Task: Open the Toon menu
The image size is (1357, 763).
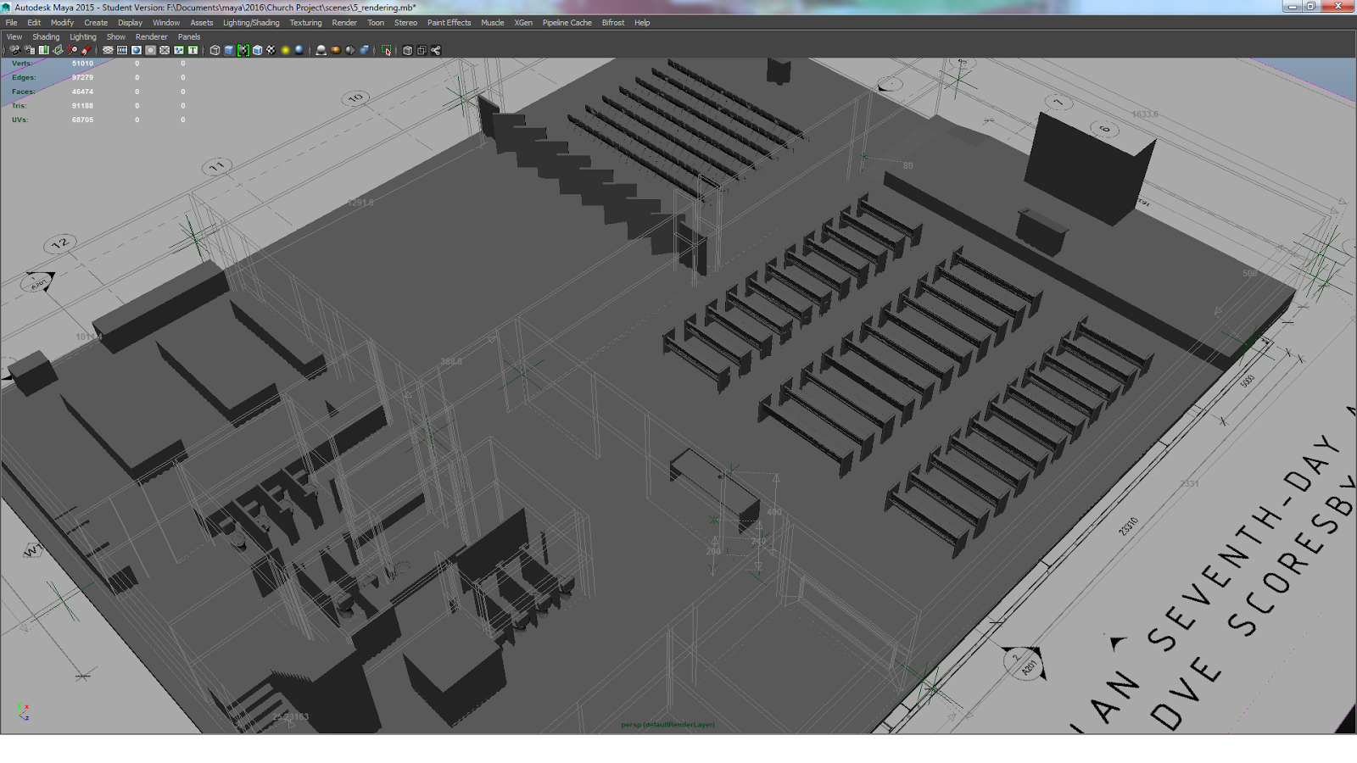Action: click(x=376, y=23)
